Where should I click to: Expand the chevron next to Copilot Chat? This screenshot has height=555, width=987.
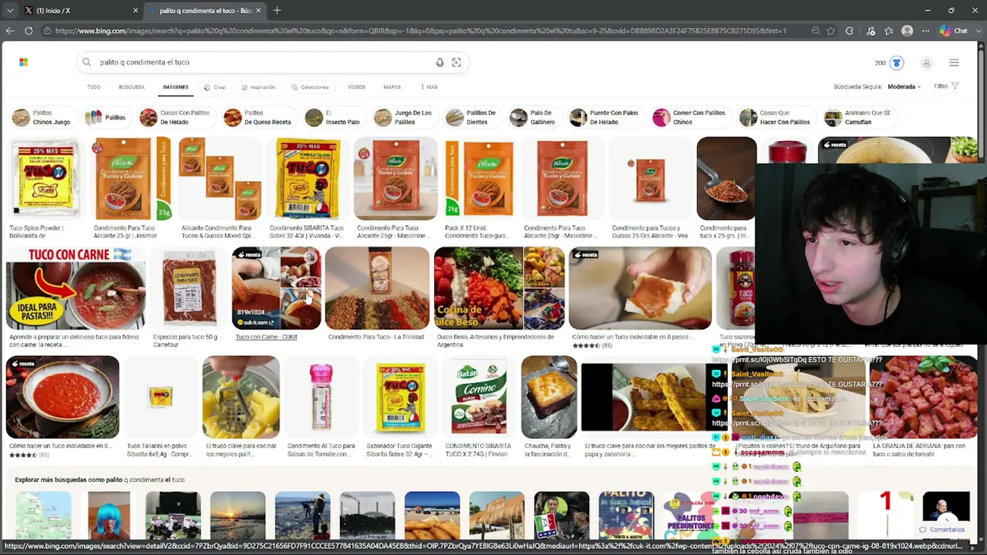[979, 31]
